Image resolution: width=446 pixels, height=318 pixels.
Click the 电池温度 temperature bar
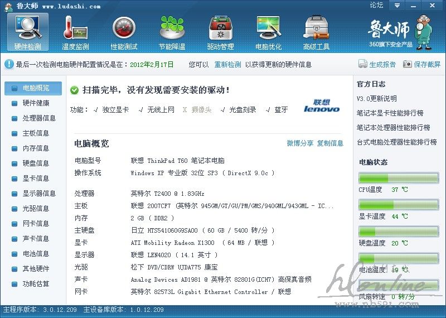[399, 258]
